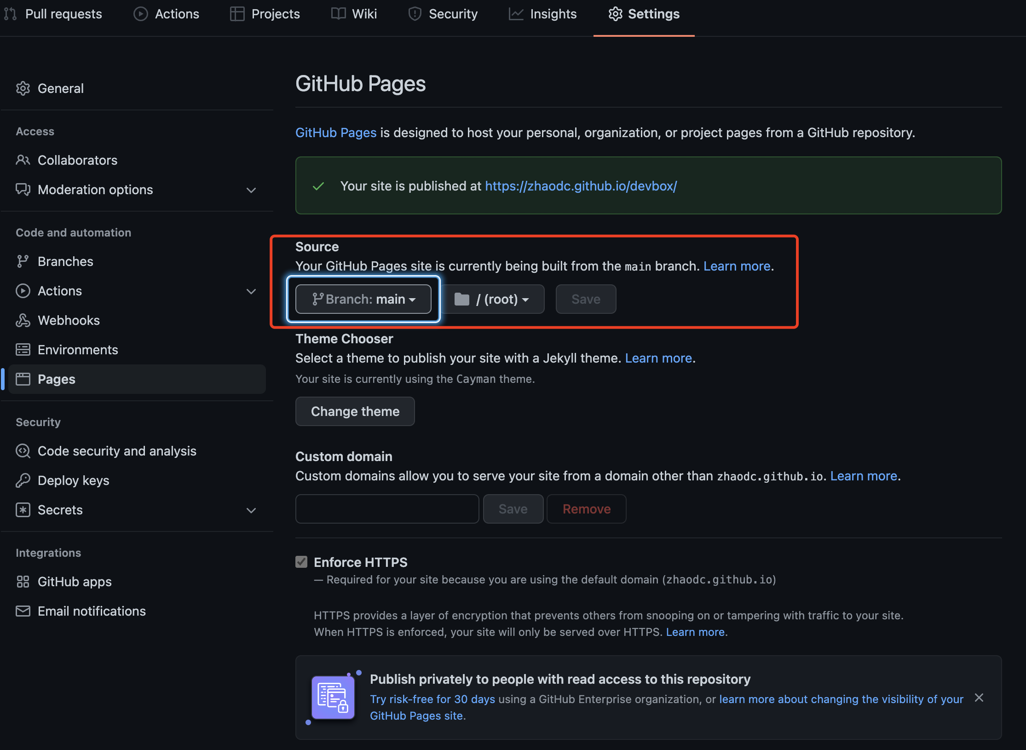The image size is (1026, 750).
Task: Open the / (root) folder dropdown
Action: coord(493,299)
